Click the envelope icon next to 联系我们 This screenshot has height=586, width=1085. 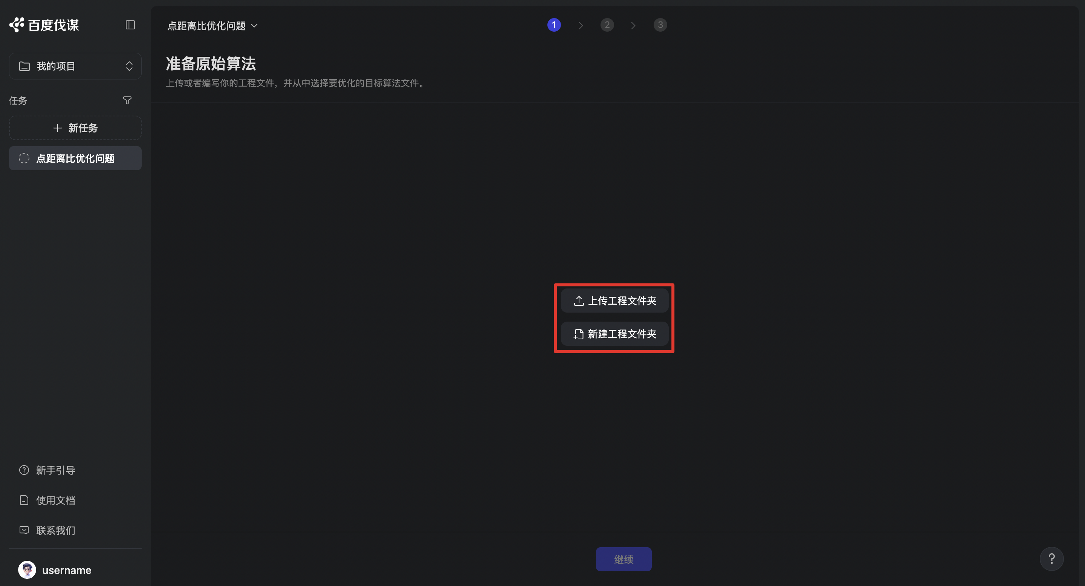click(x=24, y=530)
